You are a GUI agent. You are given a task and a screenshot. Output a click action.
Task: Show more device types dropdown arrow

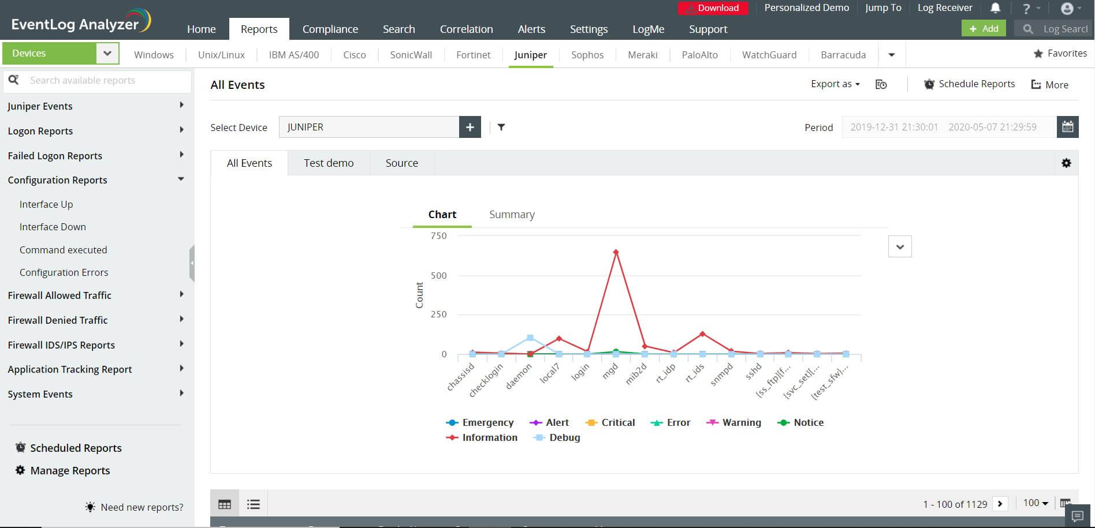[x=892, y=55]
